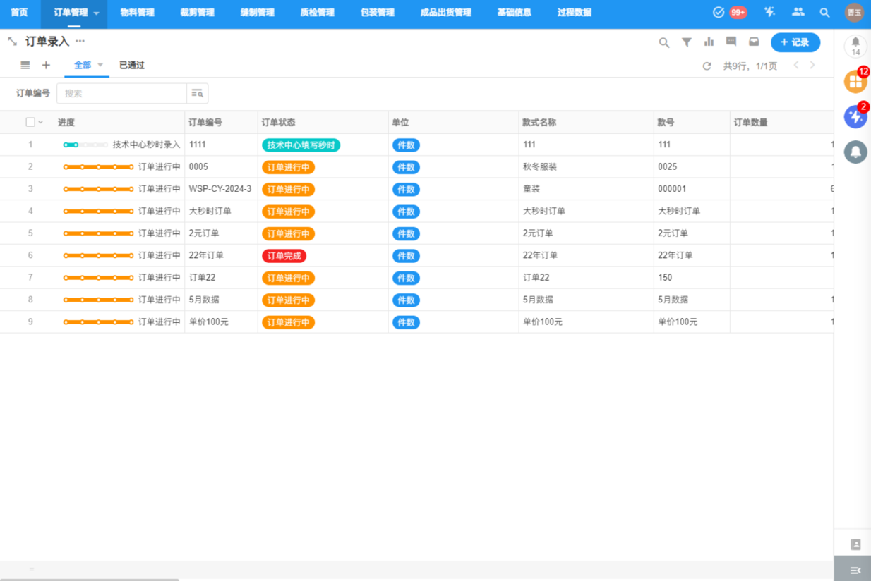Open the comments icon in toolbar
Screen dimensions: 871x581
pos(731,42)
